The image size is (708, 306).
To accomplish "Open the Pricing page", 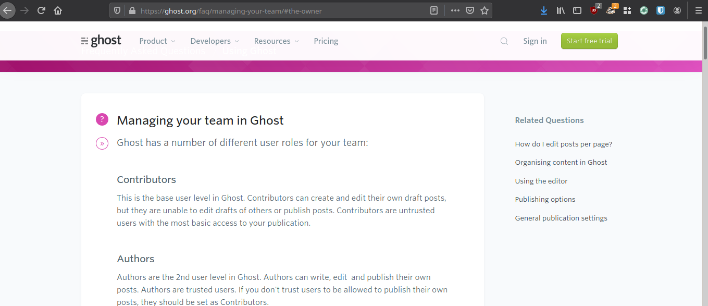I will pos(326,41).
